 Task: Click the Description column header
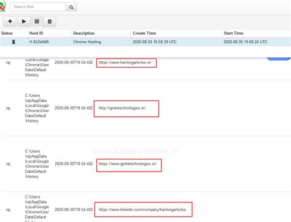tap(83, 33)
